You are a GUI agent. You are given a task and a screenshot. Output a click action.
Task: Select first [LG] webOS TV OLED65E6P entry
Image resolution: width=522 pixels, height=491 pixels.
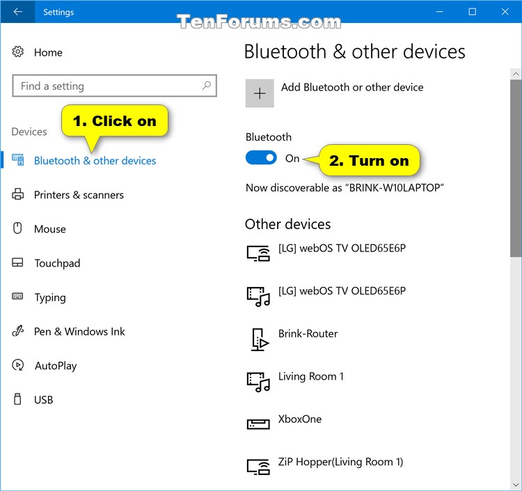click(x=342, y=248)
